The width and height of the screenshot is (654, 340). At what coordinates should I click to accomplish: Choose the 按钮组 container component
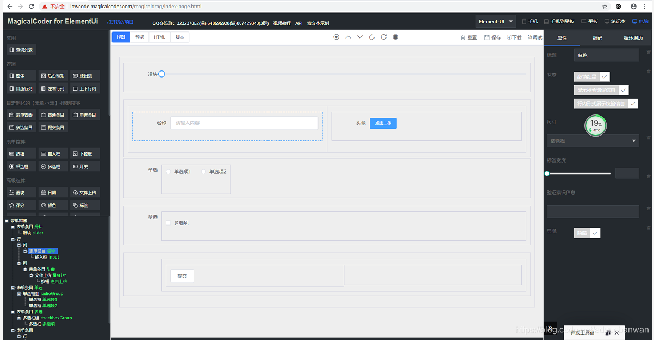point(85,75)
